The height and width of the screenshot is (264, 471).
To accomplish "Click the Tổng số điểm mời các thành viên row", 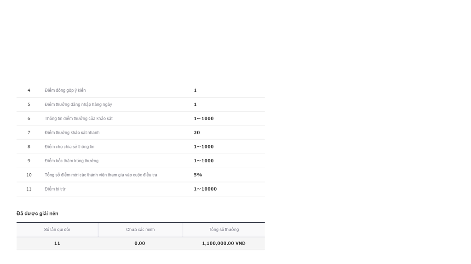I will click(x=141, y=175).
